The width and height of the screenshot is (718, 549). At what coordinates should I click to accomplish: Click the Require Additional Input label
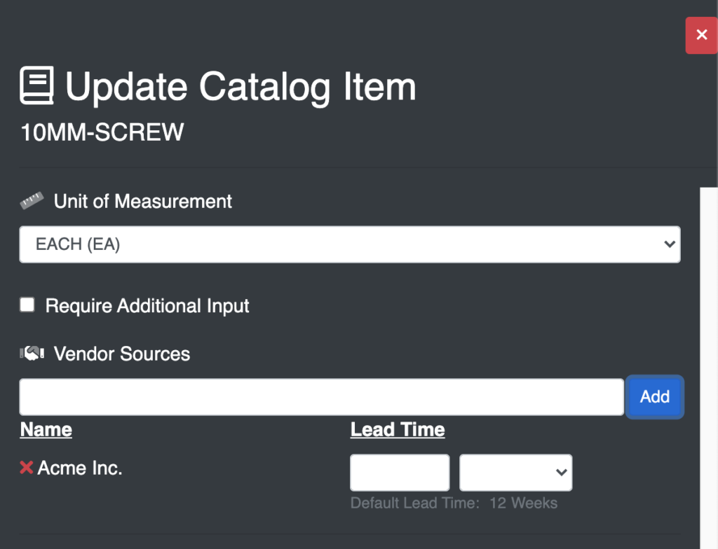tap(147, 305)
